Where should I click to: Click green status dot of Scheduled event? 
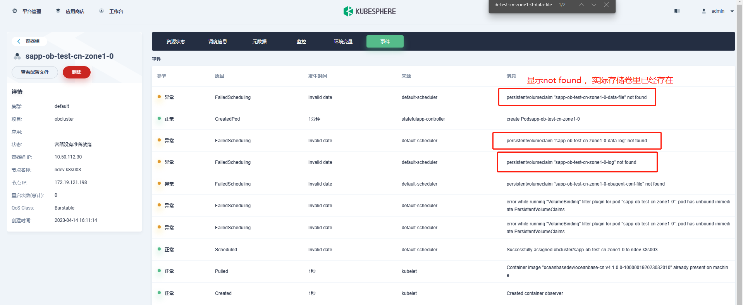pos(159,249)
